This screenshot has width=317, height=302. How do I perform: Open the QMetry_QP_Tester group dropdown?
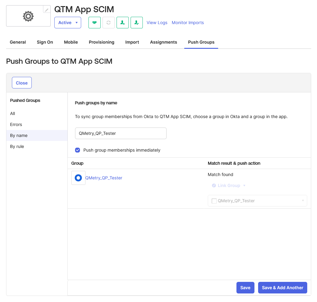302,201
